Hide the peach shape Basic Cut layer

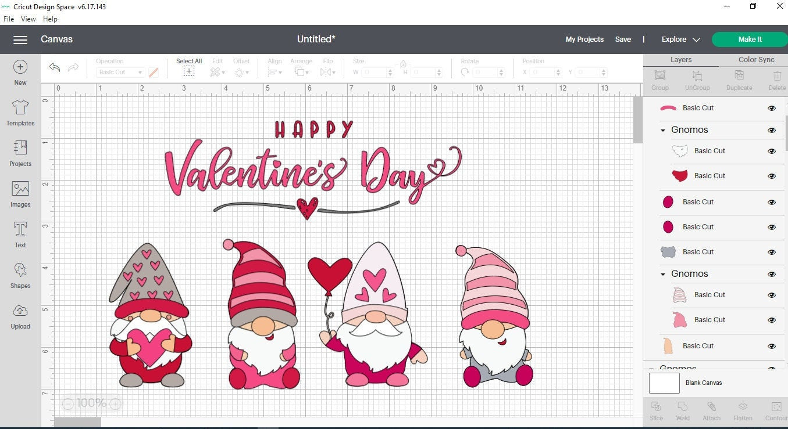pyautogui.click(x=772, y=346)
